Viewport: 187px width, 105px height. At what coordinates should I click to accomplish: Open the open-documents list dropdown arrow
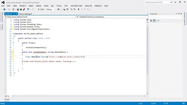pyautogui.click(x=148, y=14)
